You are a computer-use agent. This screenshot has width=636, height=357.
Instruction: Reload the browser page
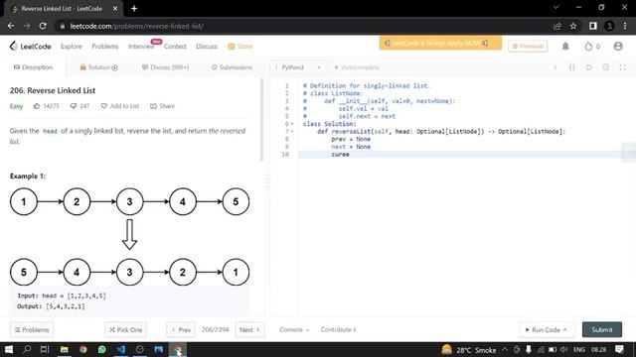pos(43,26)
